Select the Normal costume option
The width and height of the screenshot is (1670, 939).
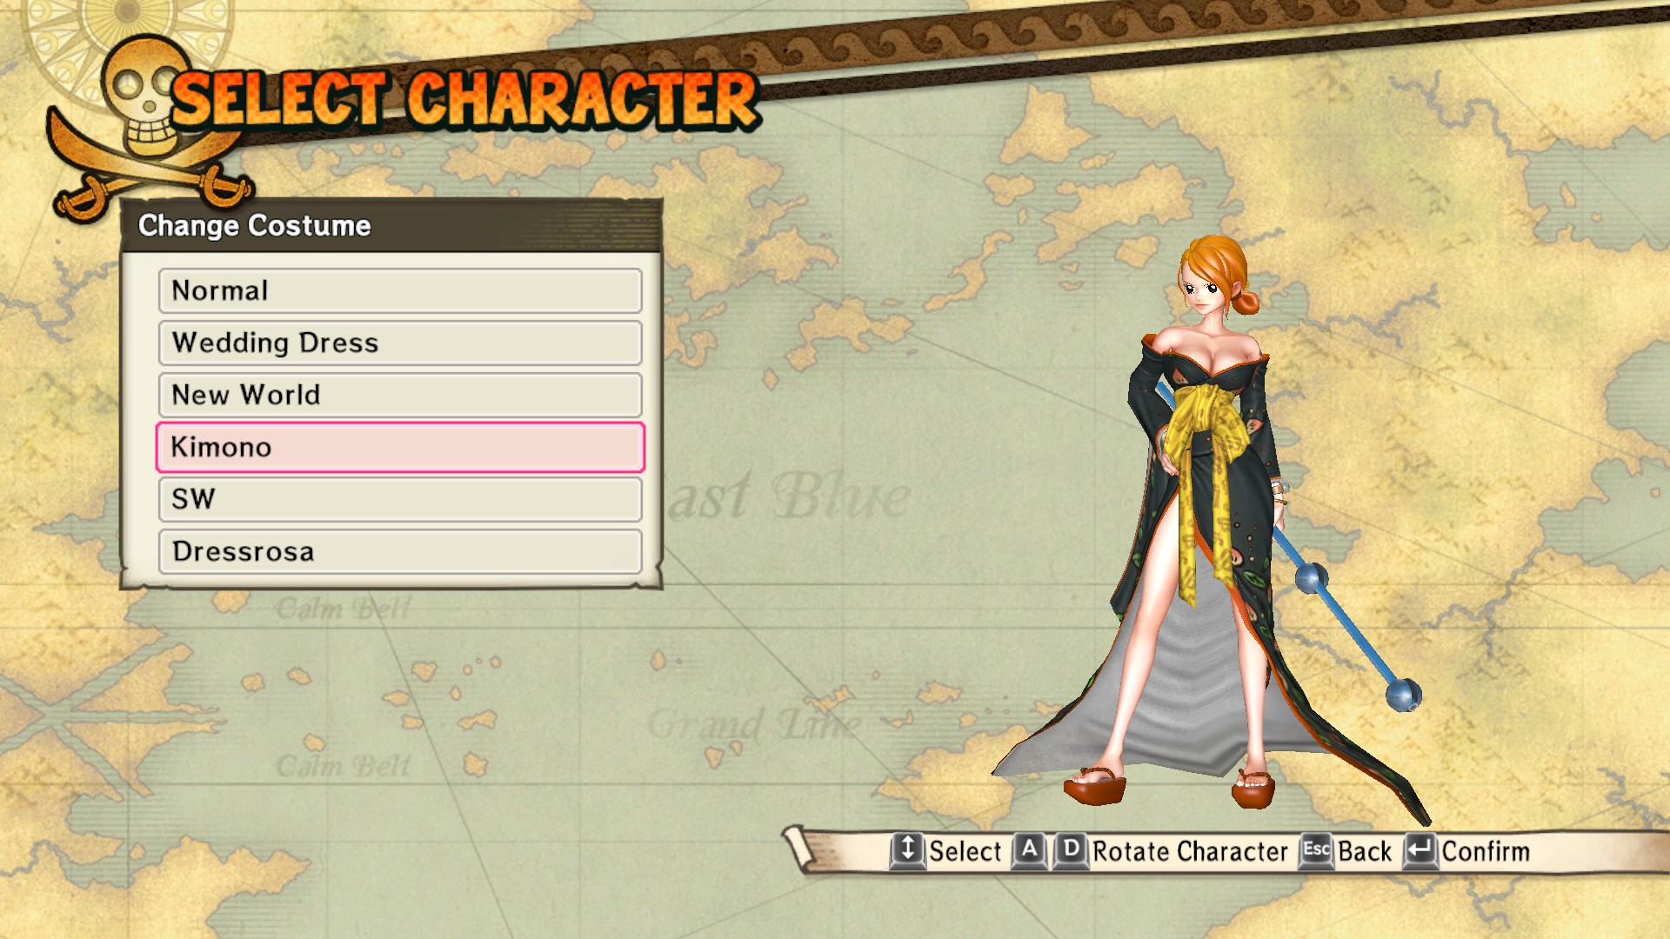coord(400,290)
